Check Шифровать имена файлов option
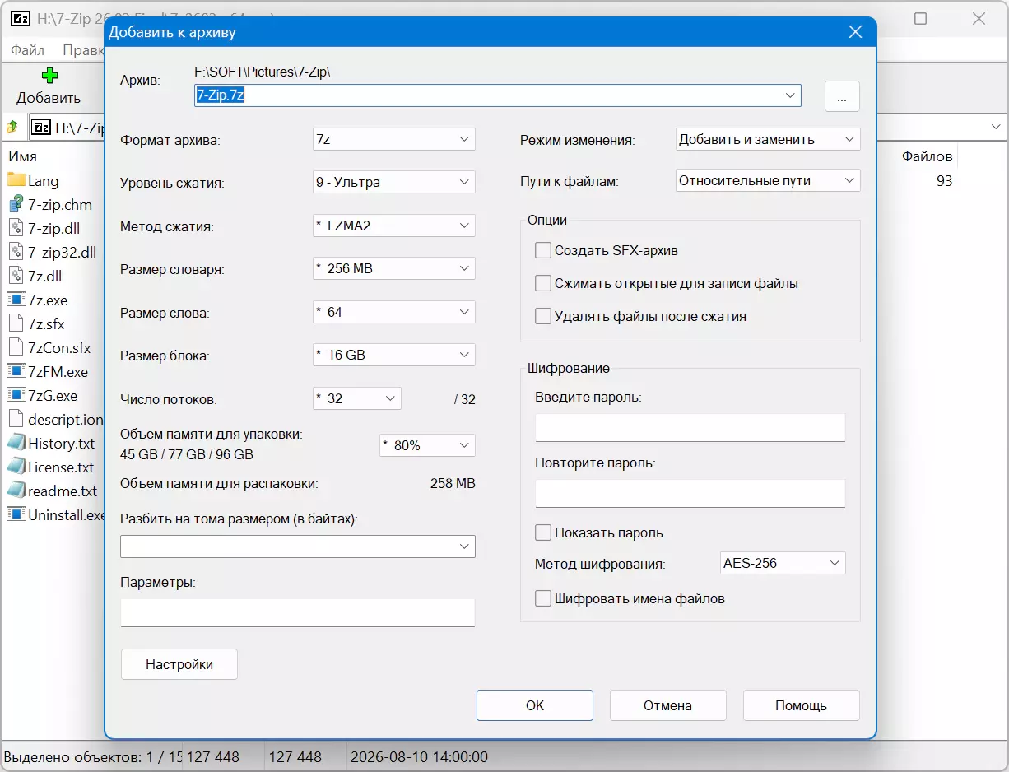 coord(542,598)
